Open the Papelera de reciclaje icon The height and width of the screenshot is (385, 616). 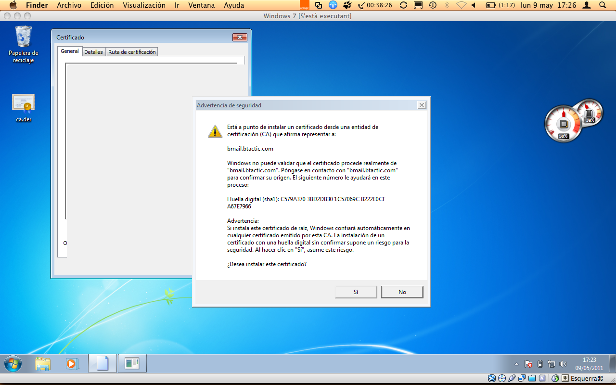(x=23, y=44)
